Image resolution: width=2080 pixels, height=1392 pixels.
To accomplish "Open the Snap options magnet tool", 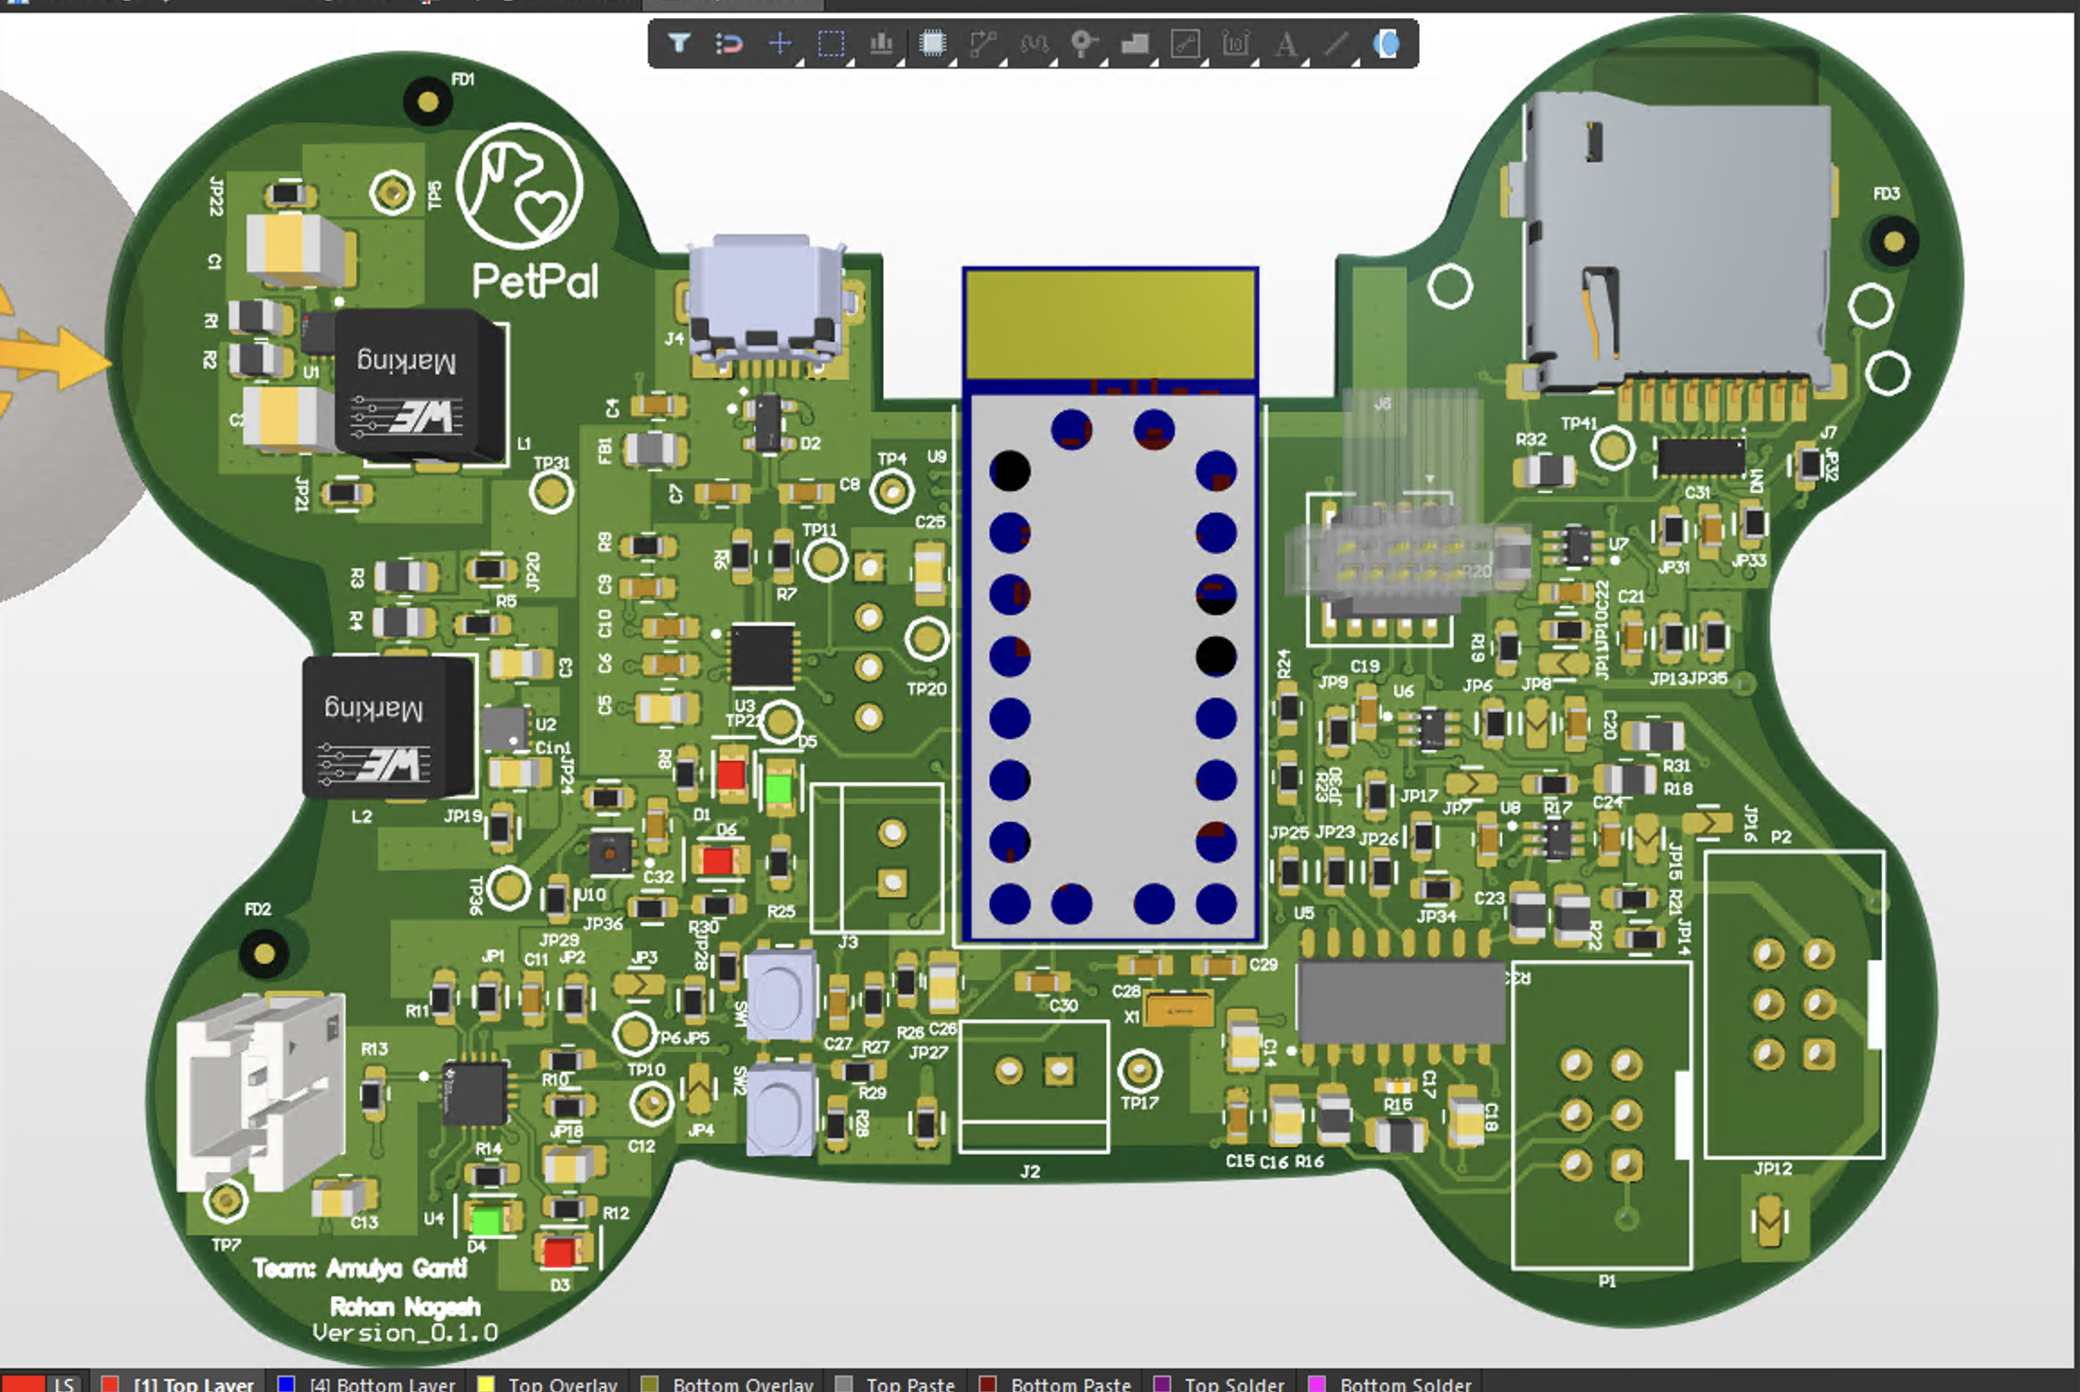I will click(x=729, y=42).
